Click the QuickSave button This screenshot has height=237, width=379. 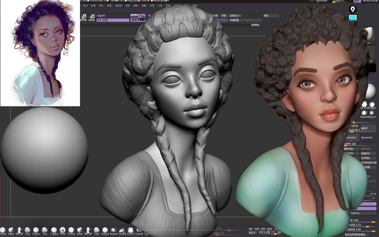pyautogui.click(x=321, y=1)
